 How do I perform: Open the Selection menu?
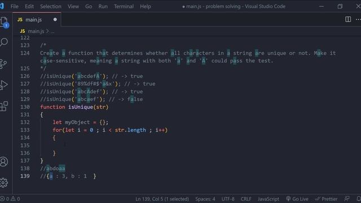click(x=51, y=6)
